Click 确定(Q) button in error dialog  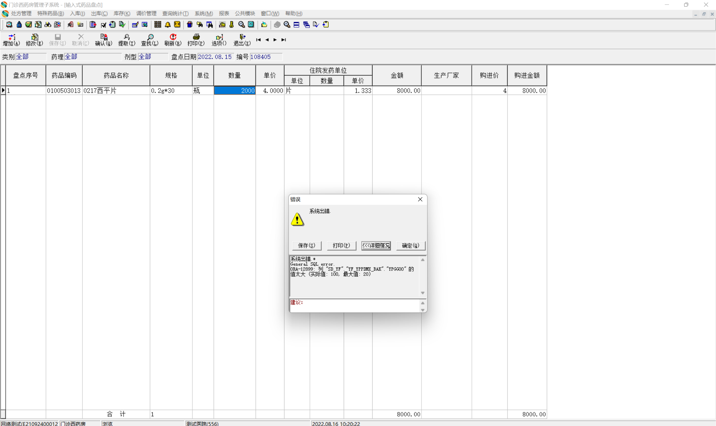click(410, 245)
